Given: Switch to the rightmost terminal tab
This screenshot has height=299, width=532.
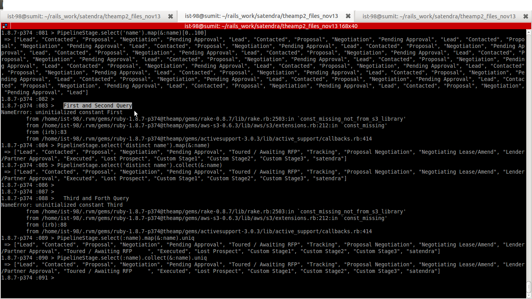Looking at the screenshot, I should point(439,16).
